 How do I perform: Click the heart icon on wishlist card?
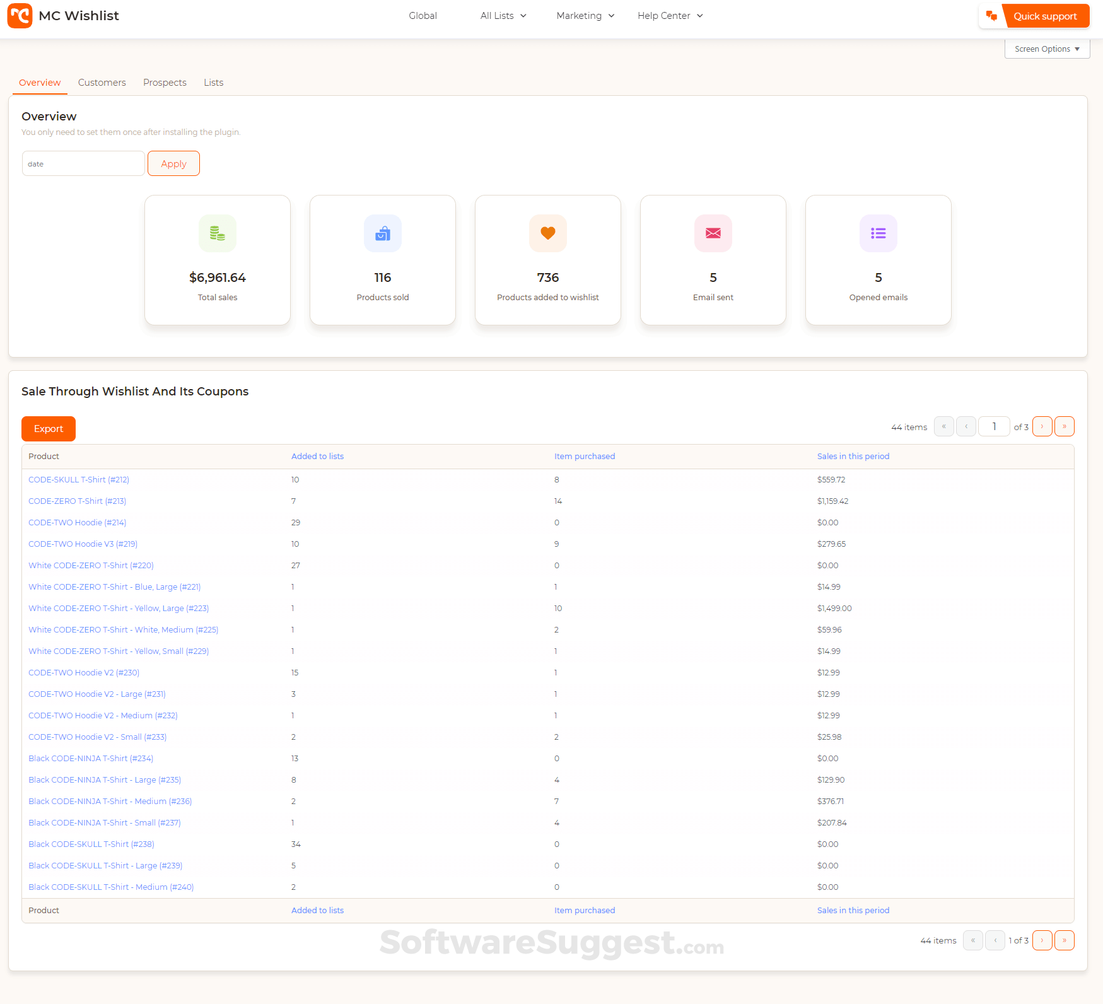coord(547,233)
